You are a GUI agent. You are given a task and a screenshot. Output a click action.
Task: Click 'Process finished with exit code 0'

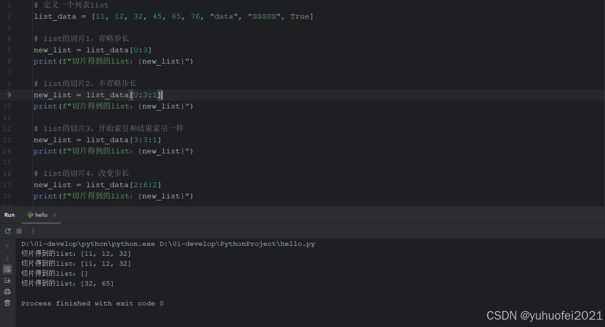click(x=92, y=303)
